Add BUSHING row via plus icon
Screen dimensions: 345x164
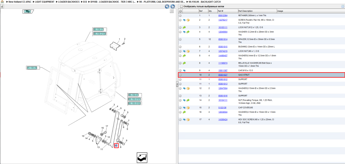point(180,47)
